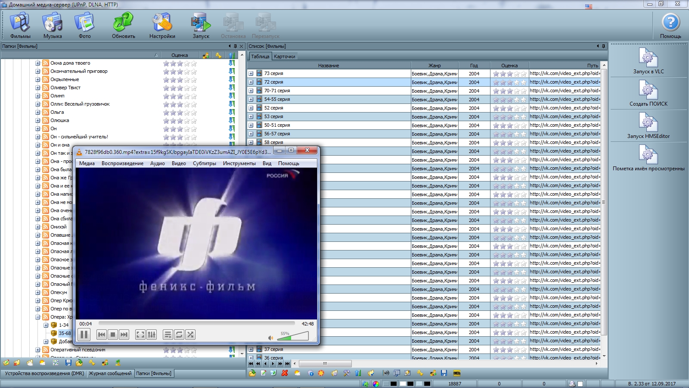Click the Запуск (Start) server icon
Viewport: 689px width, 388px height.
[201, 23]
